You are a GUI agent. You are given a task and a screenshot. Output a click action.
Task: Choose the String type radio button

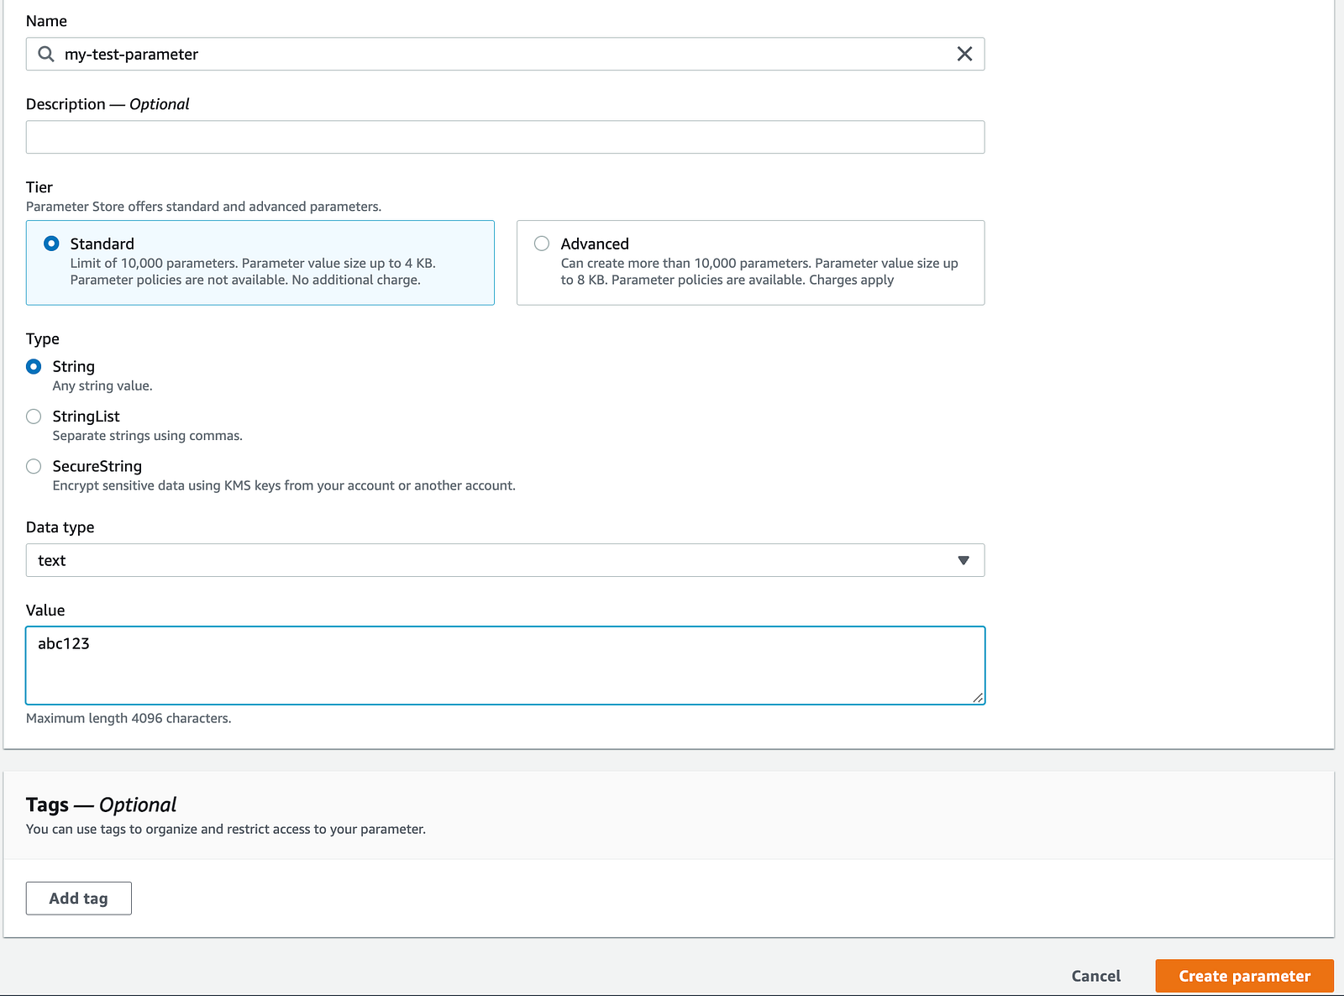pos(34,366)
